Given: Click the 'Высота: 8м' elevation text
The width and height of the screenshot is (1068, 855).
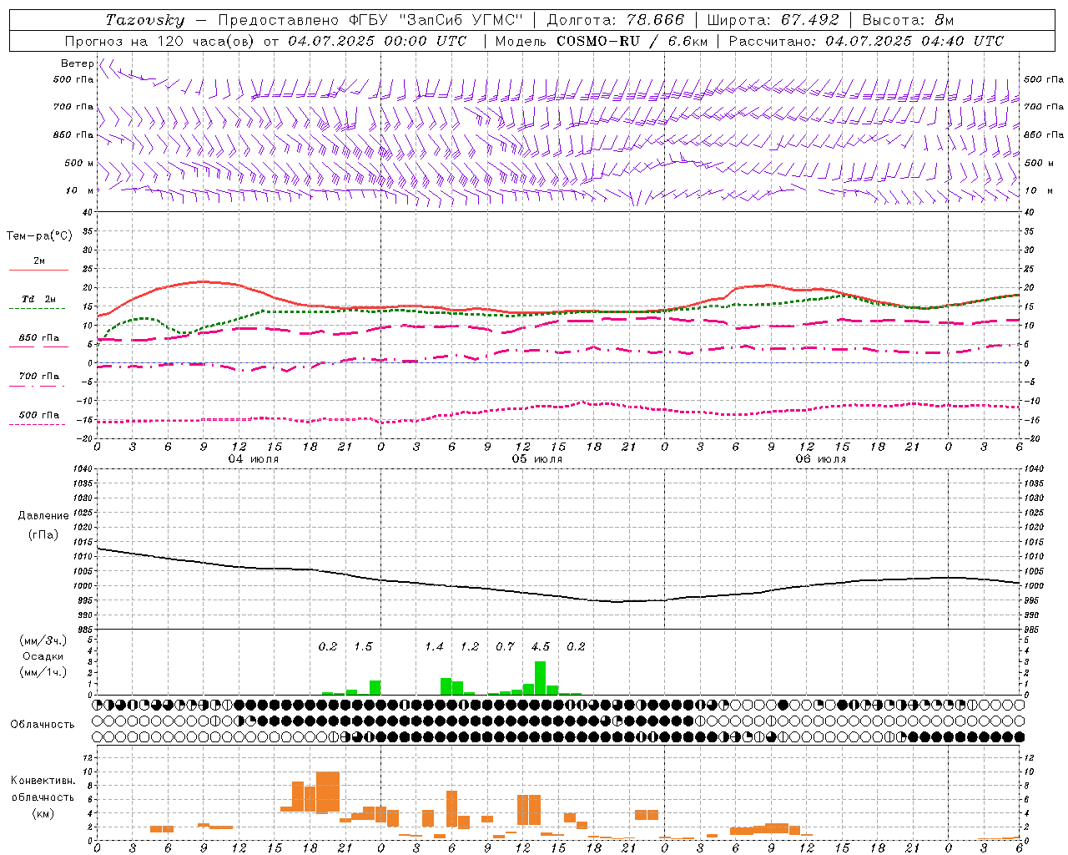Looking at the screenshot, I should [x=908, y=20].
